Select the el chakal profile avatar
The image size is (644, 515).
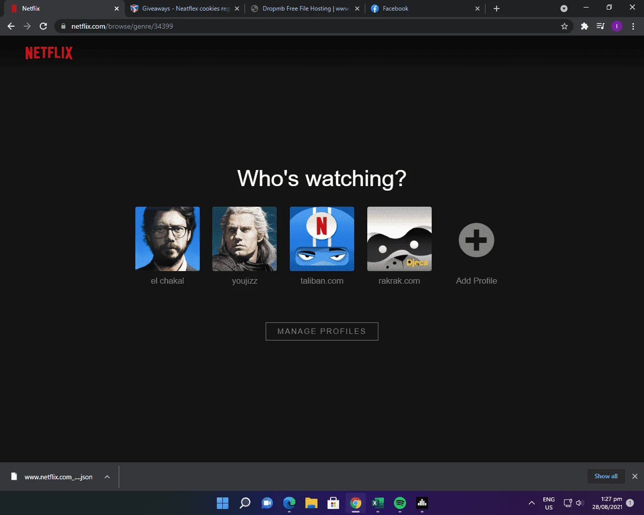tap(168, 239)
